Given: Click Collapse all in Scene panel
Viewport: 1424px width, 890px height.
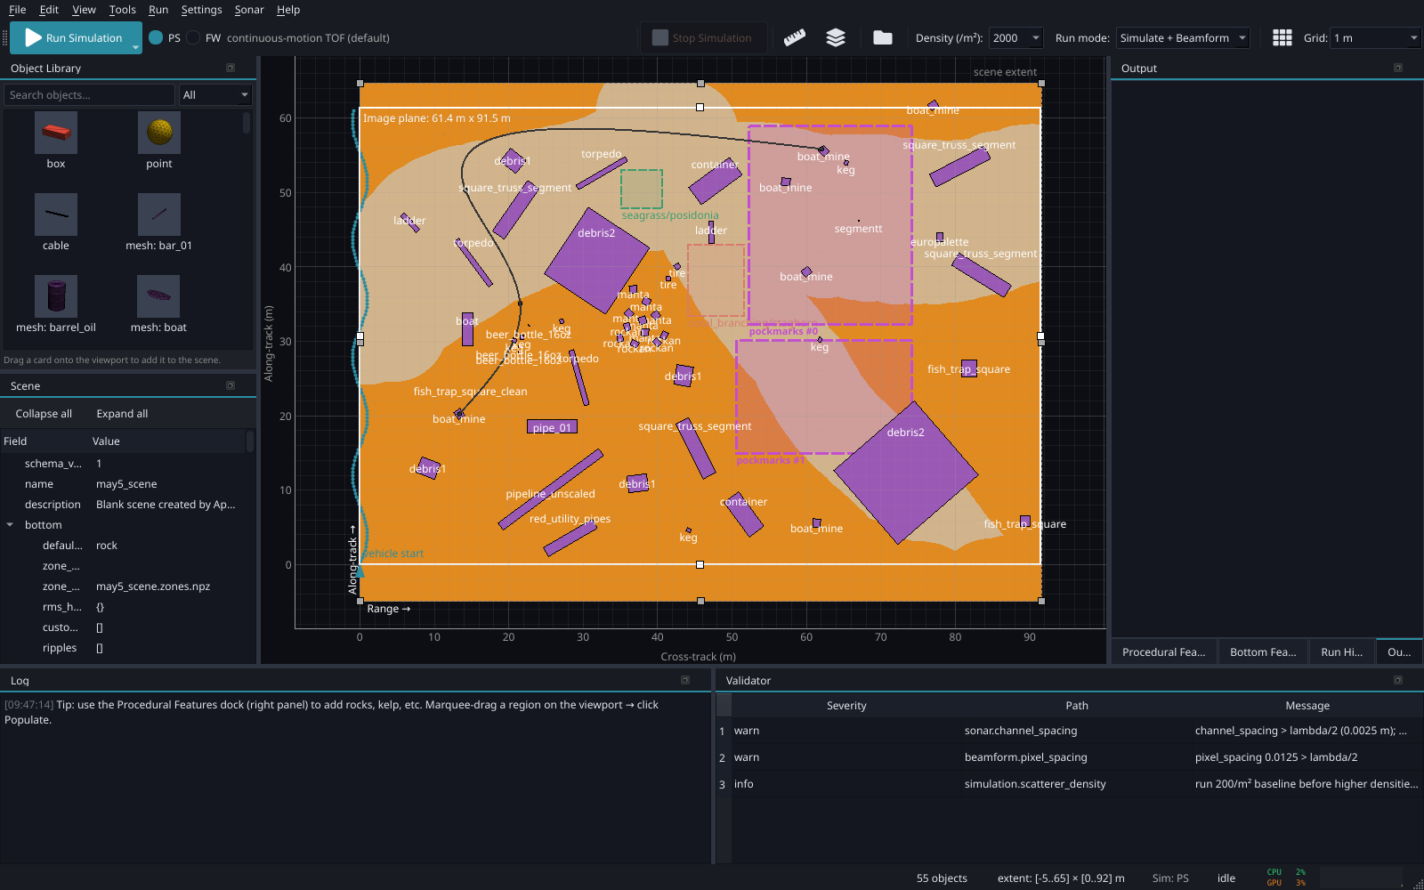Looking at the screenshot, I should [44, 414].
